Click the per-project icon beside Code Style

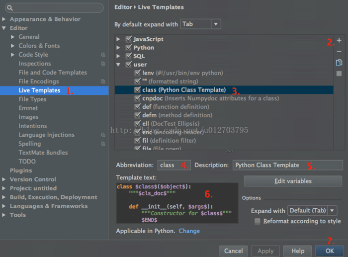(103, 55)
